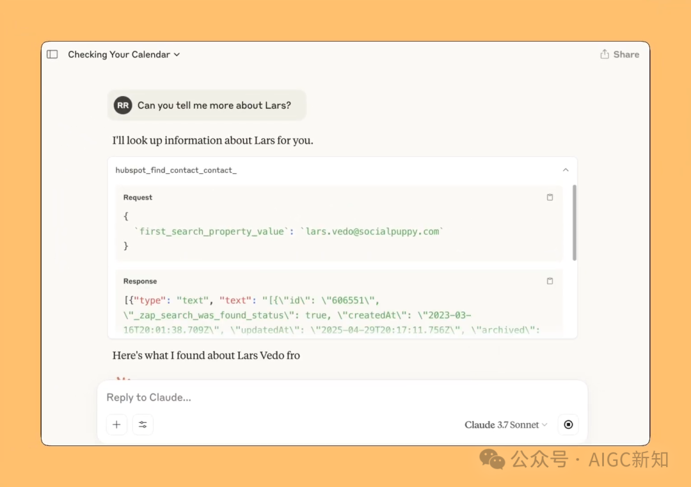The height and width of the screenshot is (487, 691).
Task: Click the RR user avatar
Action: [123, 106]
